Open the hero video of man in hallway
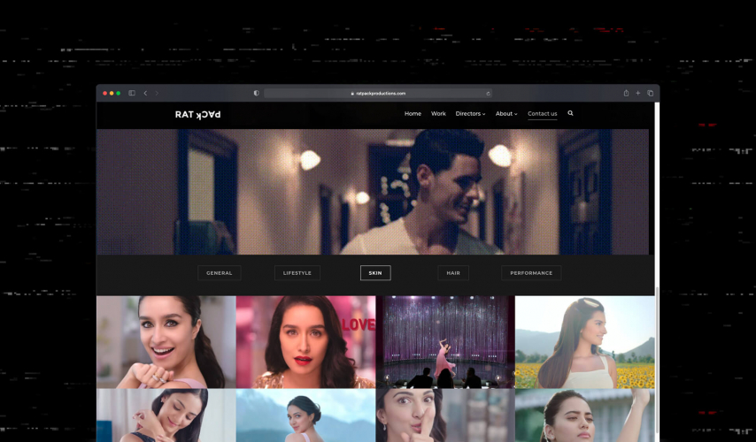Screen dimensions: 756x442 [x=373, y=192]
